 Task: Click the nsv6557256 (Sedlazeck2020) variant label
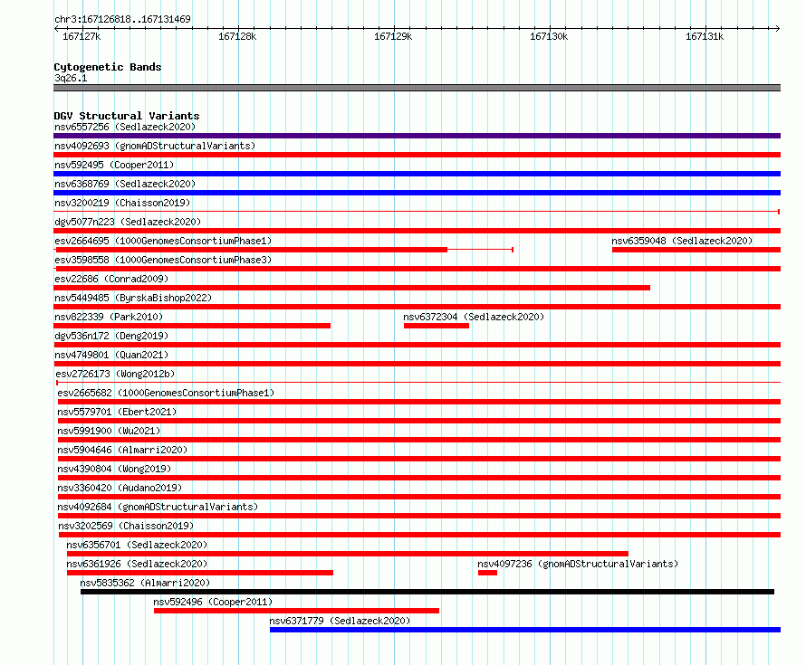click(125, 127)
